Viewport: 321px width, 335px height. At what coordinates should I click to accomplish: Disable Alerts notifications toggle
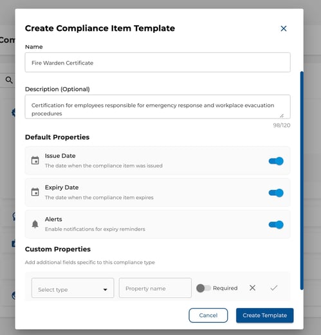(276, 225)
